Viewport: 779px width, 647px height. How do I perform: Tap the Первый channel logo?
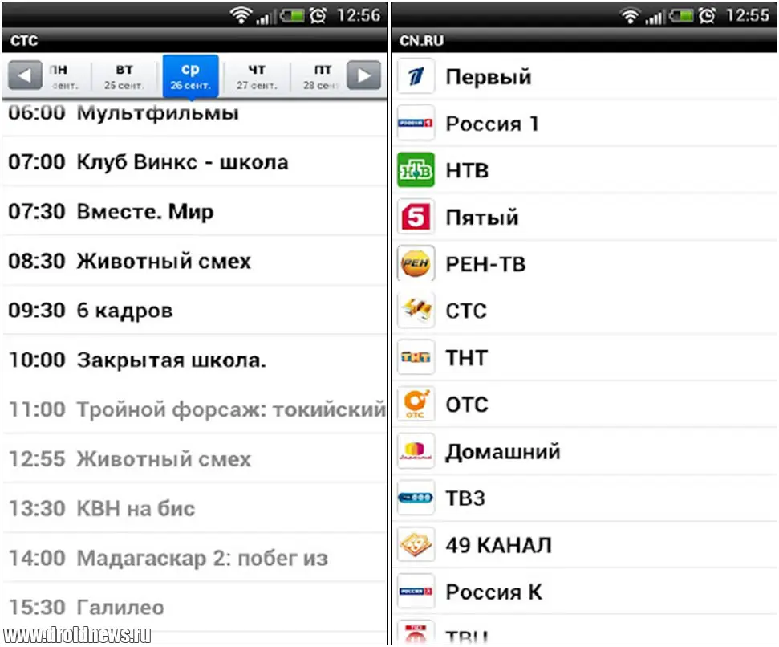[x=416, y=76]
